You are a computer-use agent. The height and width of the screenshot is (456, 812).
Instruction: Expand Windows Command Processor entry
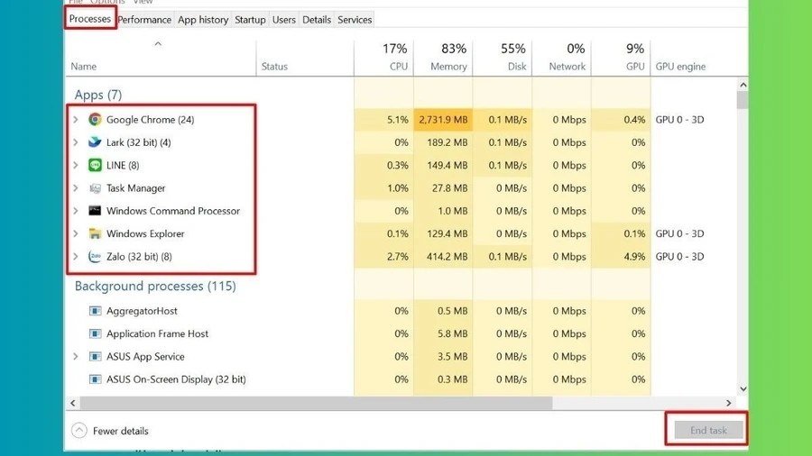(x=76, y=211)
